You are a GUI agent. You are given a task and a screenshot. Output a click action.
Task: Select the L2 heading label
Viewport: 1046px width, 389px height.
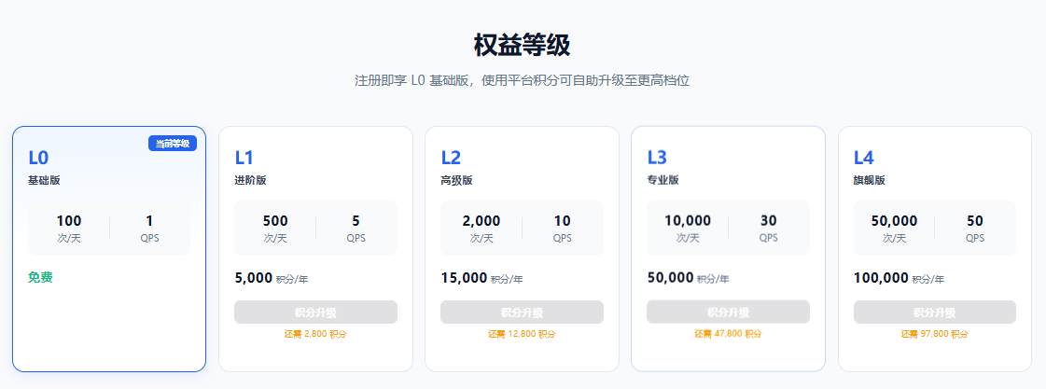[x=451, y=159]
